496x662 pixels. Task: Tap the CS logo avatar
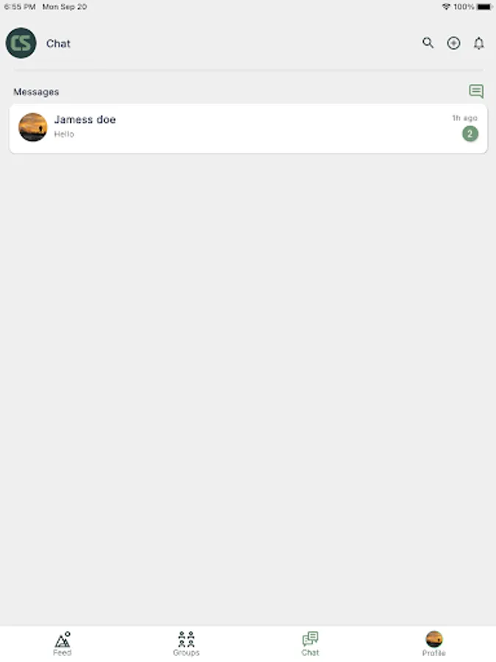21,43
